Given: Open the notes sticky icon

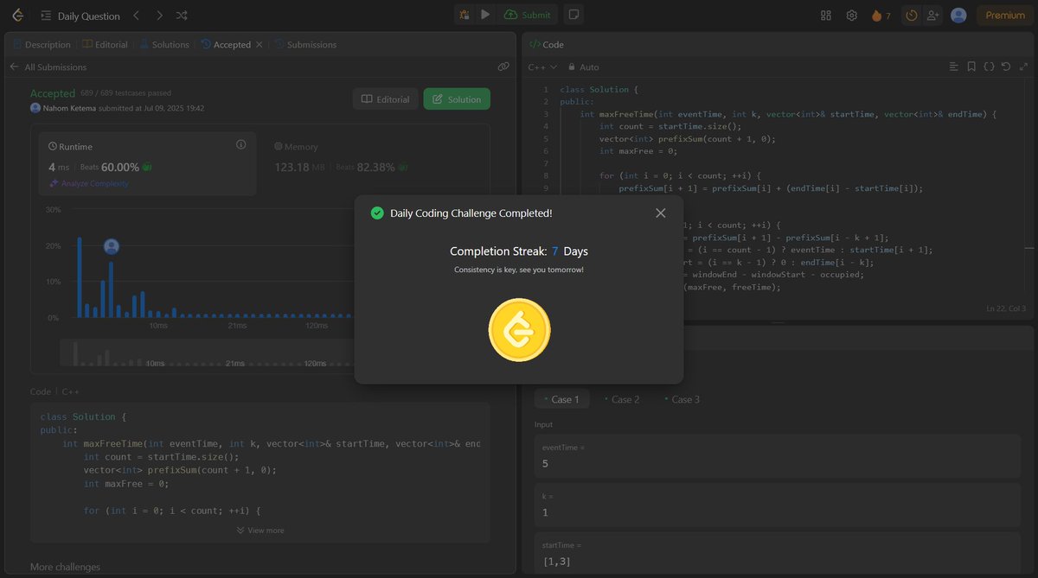Looking at the screenshot, I should 573,15.
